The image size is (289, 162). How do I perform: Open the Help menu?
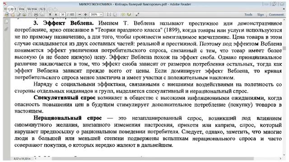(x=42, y=9)
